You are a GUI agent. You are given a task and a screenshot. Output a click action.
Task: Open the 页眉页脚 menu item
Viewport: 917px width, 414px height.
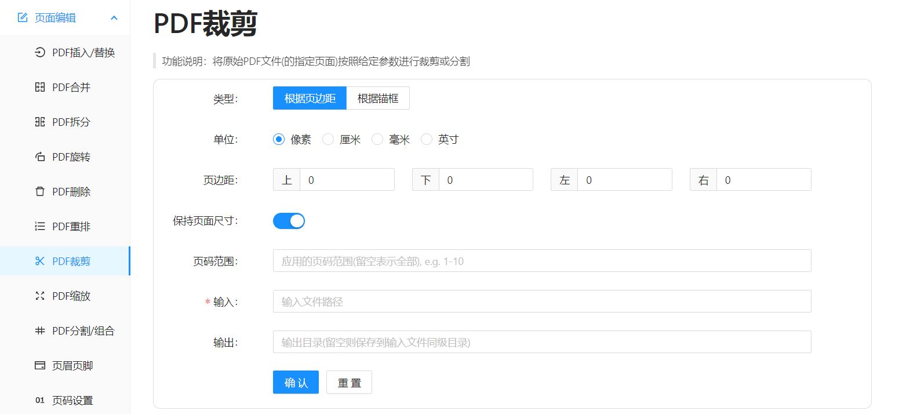[65, 365]
